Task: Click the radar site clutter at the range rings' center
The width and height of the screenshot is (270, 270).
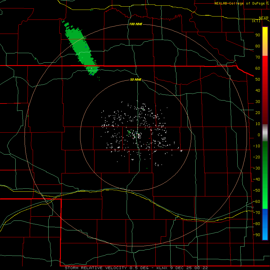Action: 136,135
